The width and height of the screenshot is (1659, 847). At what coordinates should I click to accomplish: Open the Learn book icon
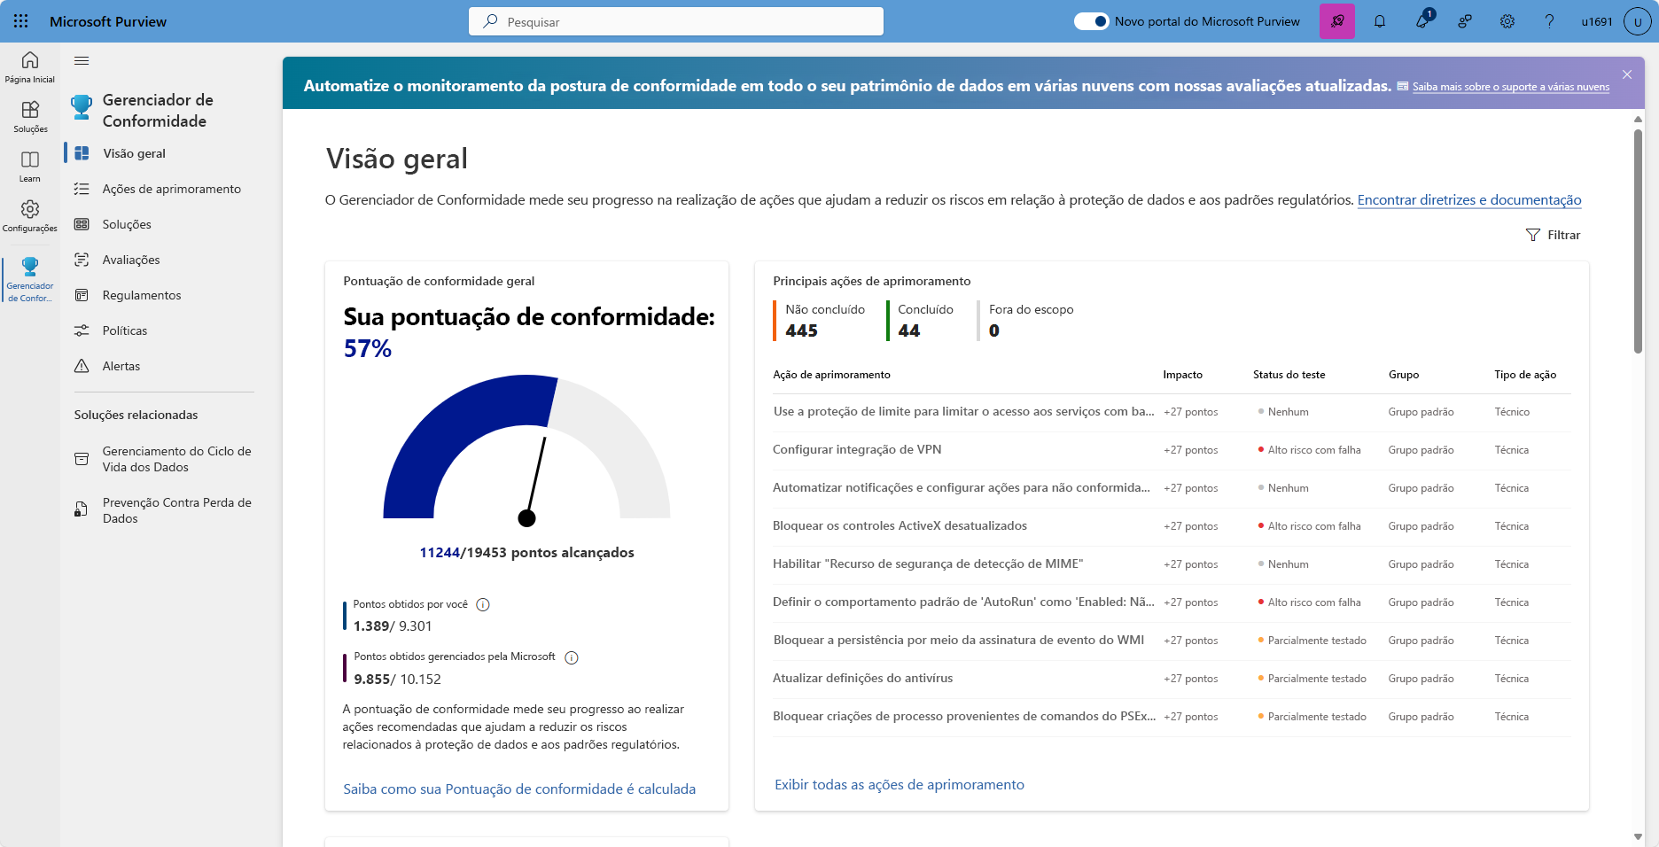point(30,166)
